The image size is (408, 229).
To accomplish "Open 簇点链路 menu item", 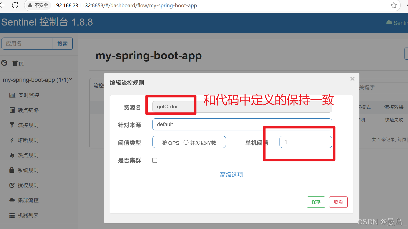I will click(x=28, y=110).
